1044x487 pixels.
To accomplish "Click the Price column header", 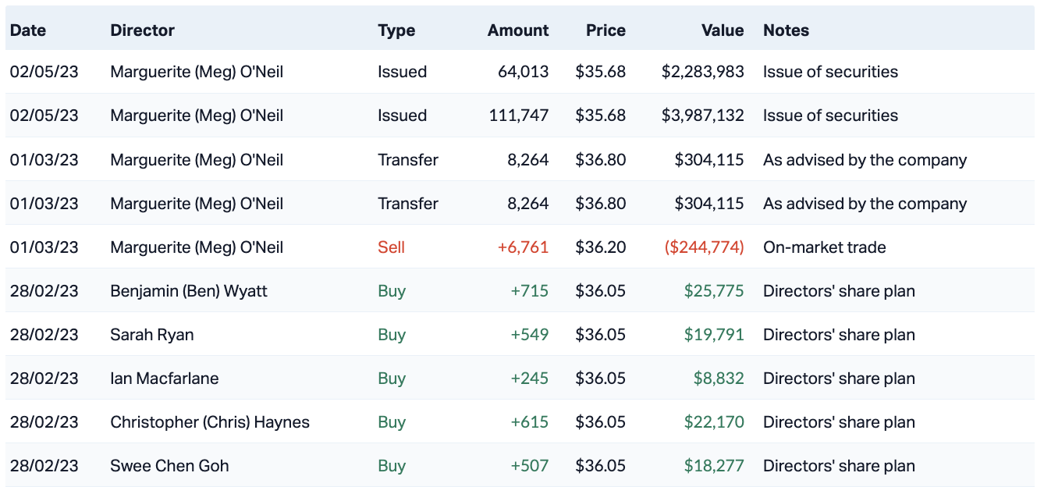I will click(605, 30).
